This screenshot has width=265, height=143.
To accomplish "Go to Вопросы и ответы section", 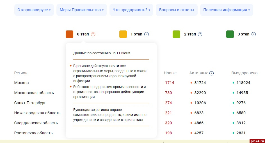I will pyautogui.click(x=176, y=10).
